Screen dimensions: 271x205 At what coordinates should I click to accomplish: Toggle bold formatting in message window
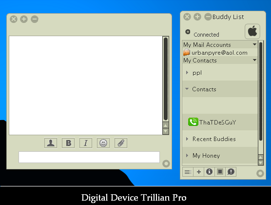pos(68,143)
